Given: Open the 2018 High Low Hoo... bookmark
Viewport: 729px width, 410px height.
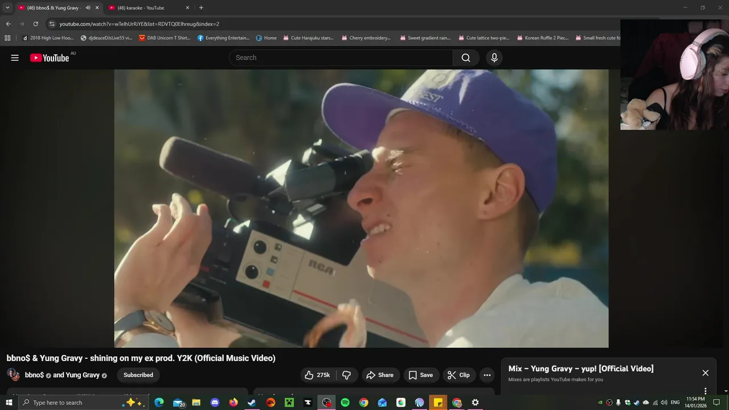Looking at the screenshot, I should click(x=48, y=38).
